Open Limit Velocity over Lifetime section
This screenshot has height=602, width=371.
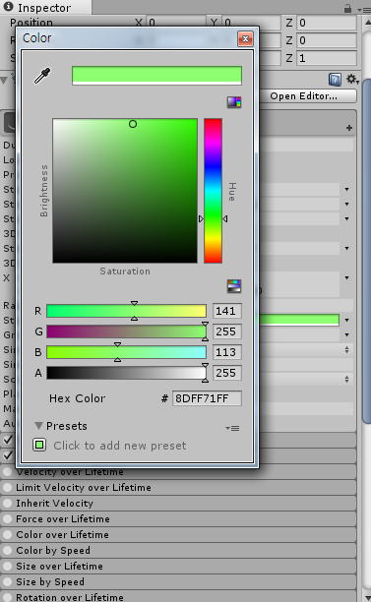click(178, 487)
